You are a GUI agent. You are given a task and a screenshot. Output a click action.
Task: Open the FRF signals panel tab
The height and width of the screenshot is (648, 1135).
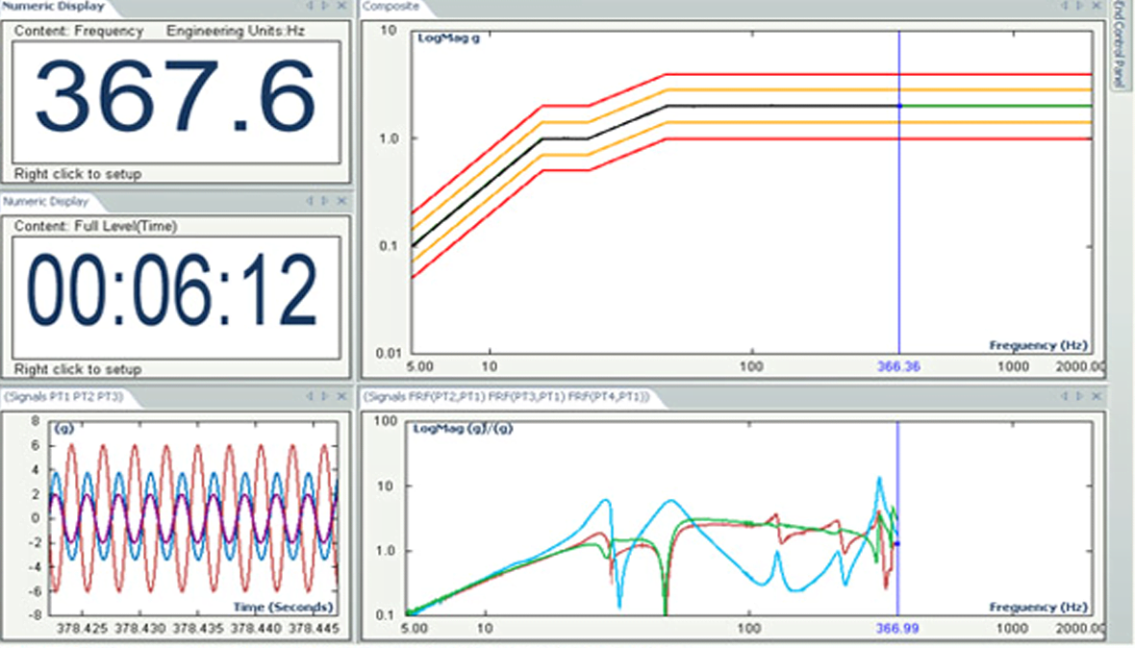pos(506,396)
